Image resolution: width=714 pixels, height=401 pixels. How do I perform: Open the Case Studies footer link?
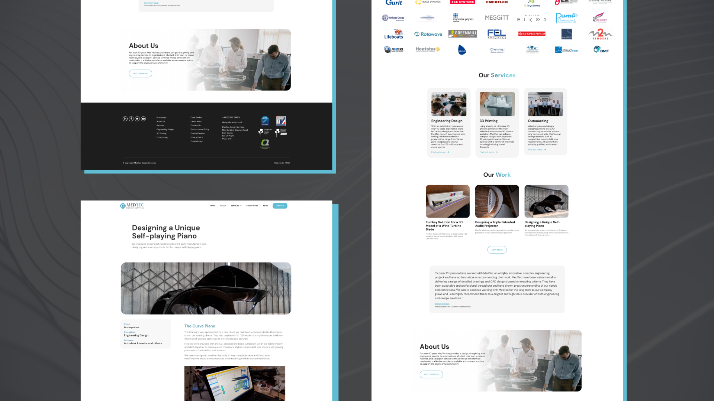click(196, 117)
